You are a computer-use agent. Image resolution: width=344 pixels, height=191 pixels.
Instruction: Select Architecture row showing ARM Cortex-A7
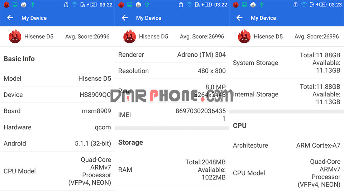coord(287,145)
